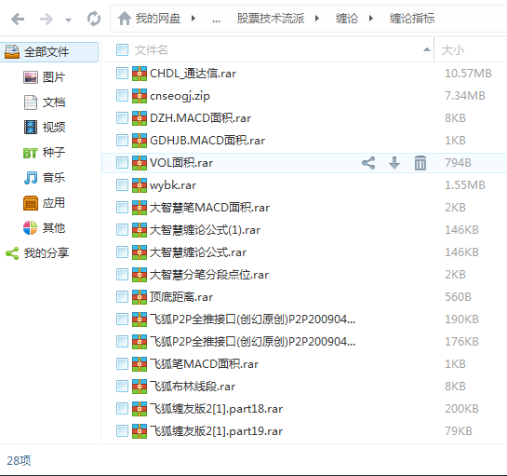Go to home icon of 我的网盘
This screenshot has width=507, height=476.
tap(124, 19)
